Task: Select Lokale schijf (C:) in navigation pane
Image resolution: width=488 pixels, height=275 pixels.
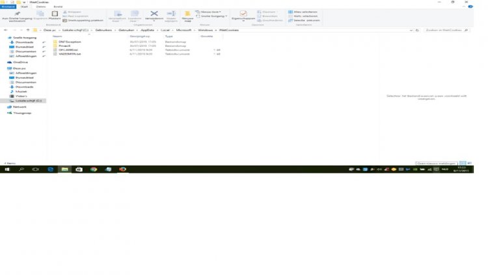Action: [x=29, y=101]
